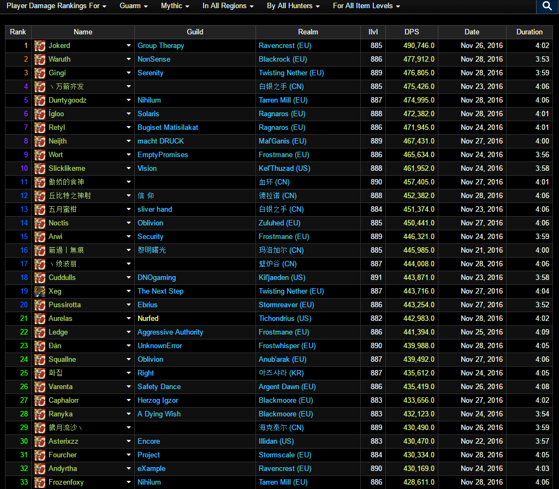Open the Kil'jaeden (US) realm link
The width and height of the screenshot is (559, 489).
(x=282, y=278)
